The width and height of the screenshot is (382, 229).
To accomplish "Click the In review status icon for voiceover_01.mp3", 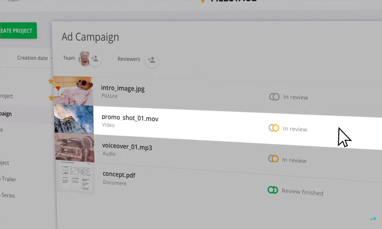I will (273, 158).
